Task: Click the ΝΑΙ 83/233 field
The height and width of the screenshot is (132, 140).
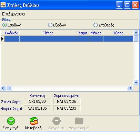Action: pos(67,108)
